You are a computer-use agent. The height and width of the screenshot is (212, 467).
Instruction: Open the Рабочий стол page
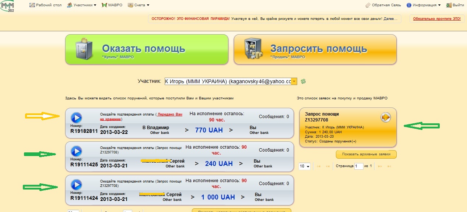coord(45,5)
